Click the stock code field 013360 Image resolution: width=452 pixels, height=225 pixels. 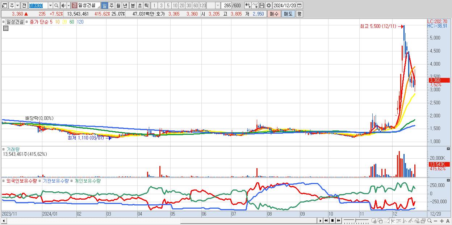[x=38, y=5]
